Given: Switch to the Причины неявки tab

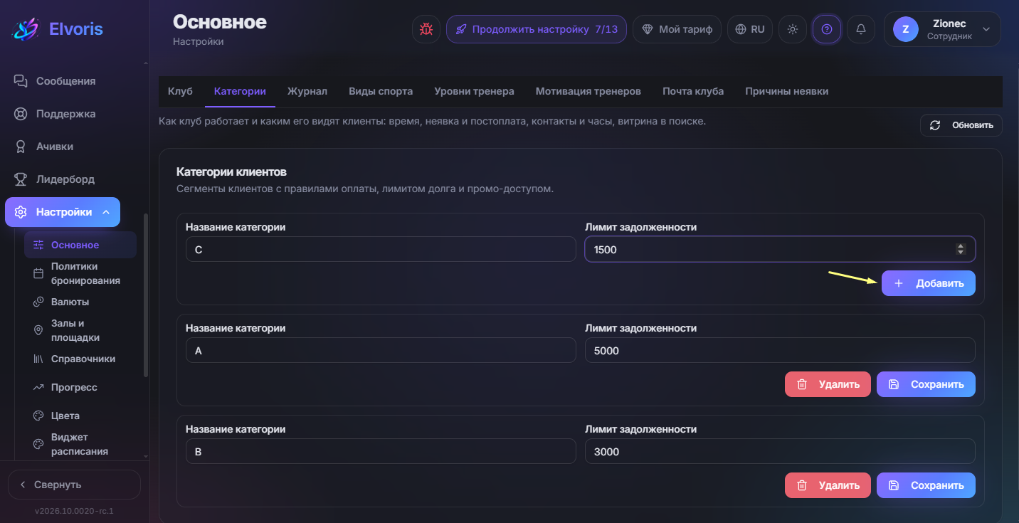Looking at the screenshot, I should [786, 91].
